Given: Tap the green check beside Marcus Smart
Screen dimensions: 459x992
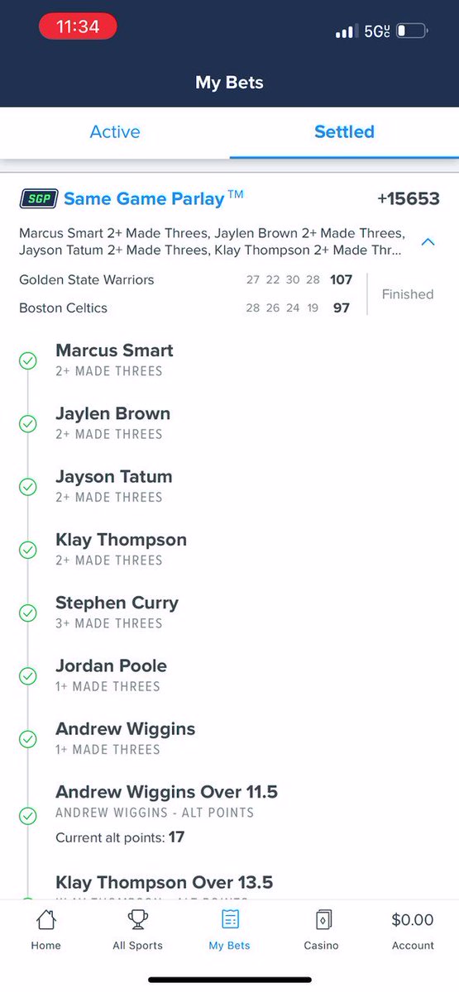Looking at the screenshot, I should pyautogui.click(x=28, y=360).
